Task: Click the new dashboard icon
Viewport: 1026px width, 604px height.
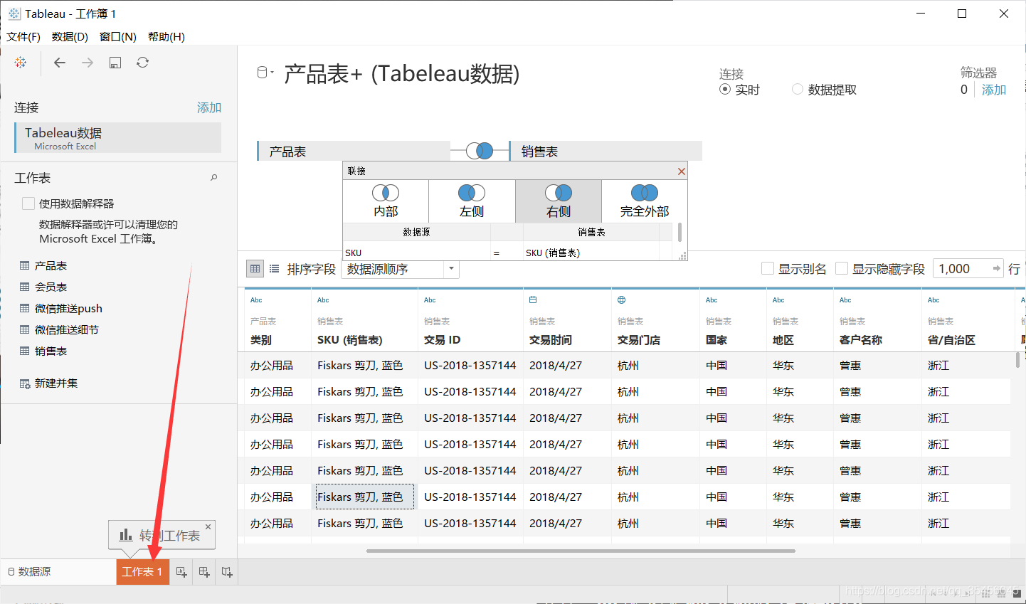Action: point(204,572)
